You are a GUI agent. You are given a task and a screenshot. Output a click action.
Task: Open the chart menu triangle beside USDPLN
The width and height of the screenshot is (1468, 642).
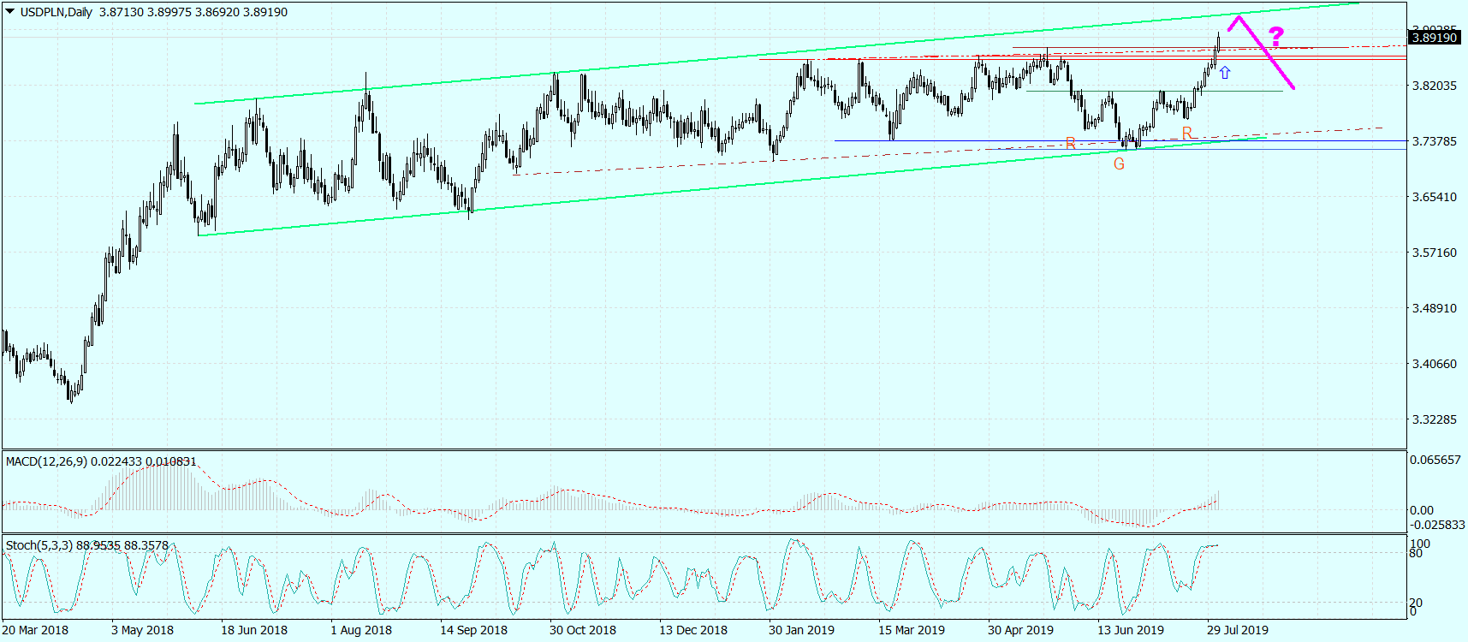[x=9, y=12]
